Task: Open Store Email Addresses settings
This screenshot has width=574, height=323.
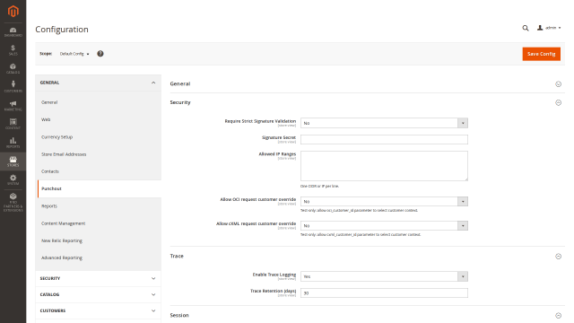Action: click(64, 154)
